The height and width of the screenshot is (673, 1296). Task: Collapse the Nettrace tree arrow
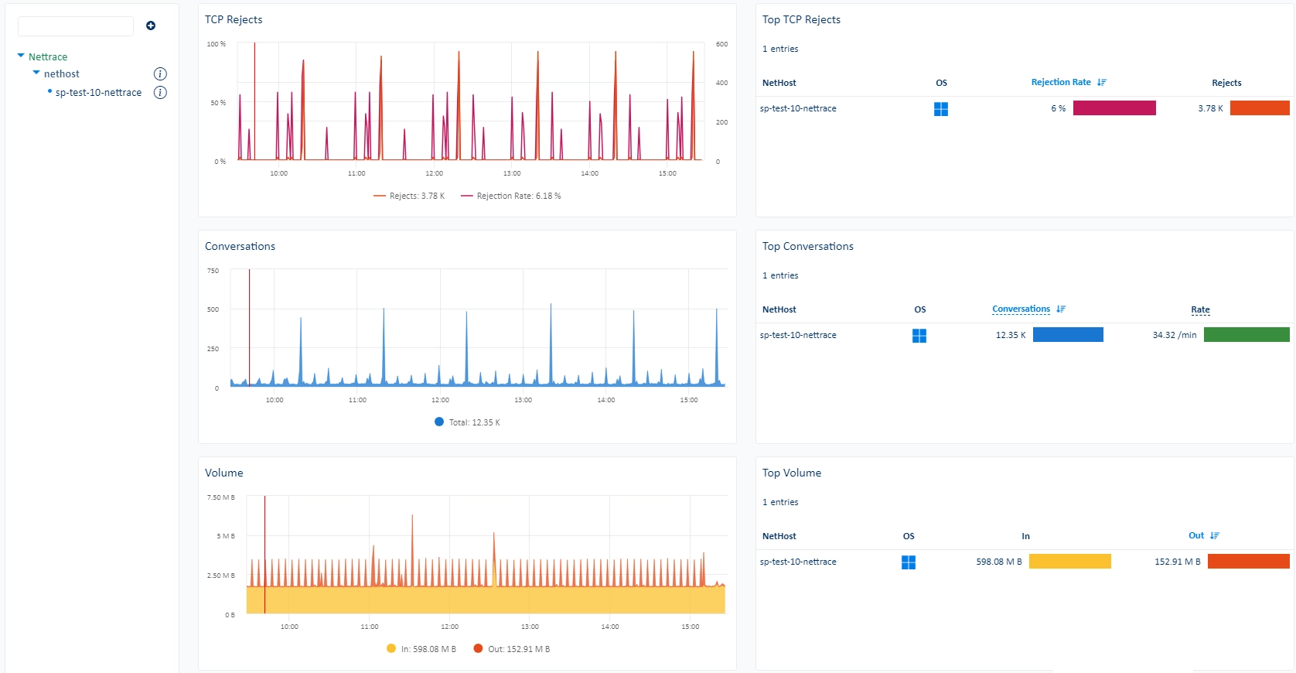click(21, 56)
